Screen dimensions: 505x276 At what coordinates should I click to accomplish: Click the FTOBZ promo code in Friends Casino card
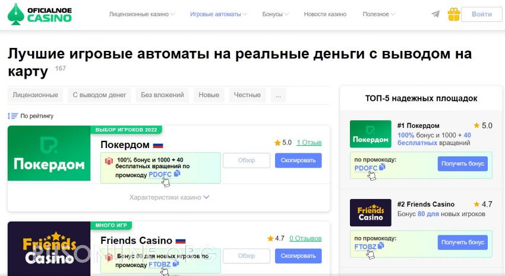pos(159,265)
